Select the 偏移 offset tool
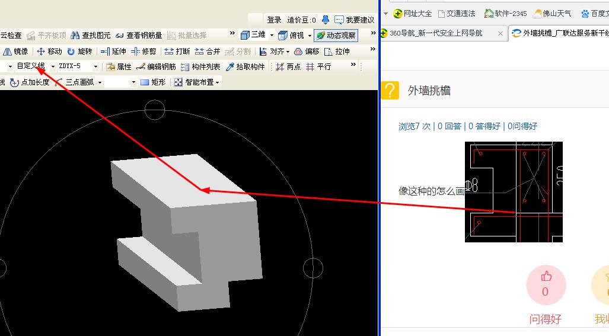This screenshot has height=336, width=609. coord(307,51)
